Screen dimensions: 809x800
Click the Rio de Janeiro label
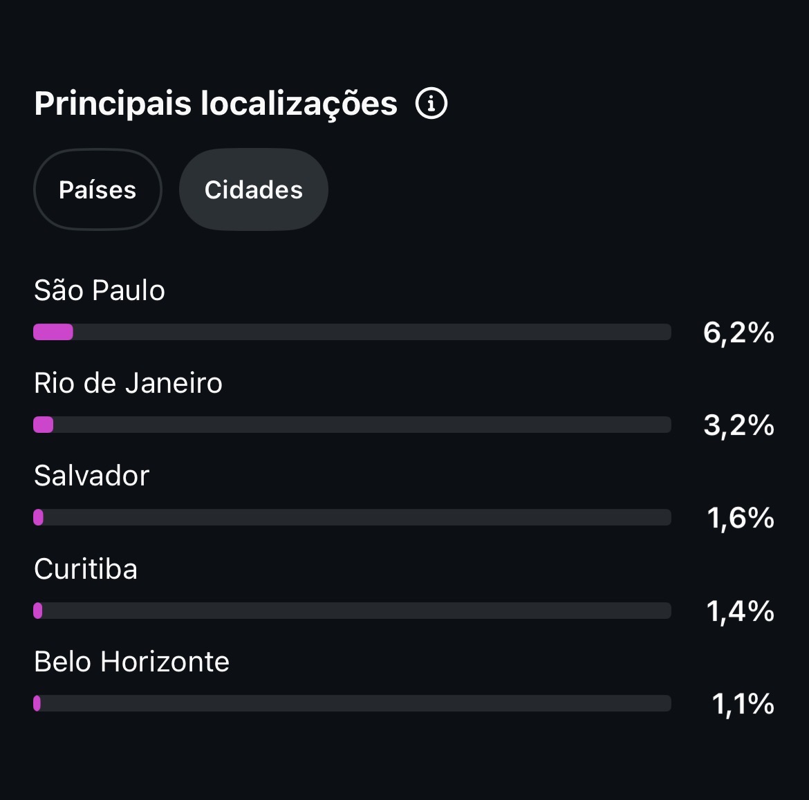click(128, 383)
